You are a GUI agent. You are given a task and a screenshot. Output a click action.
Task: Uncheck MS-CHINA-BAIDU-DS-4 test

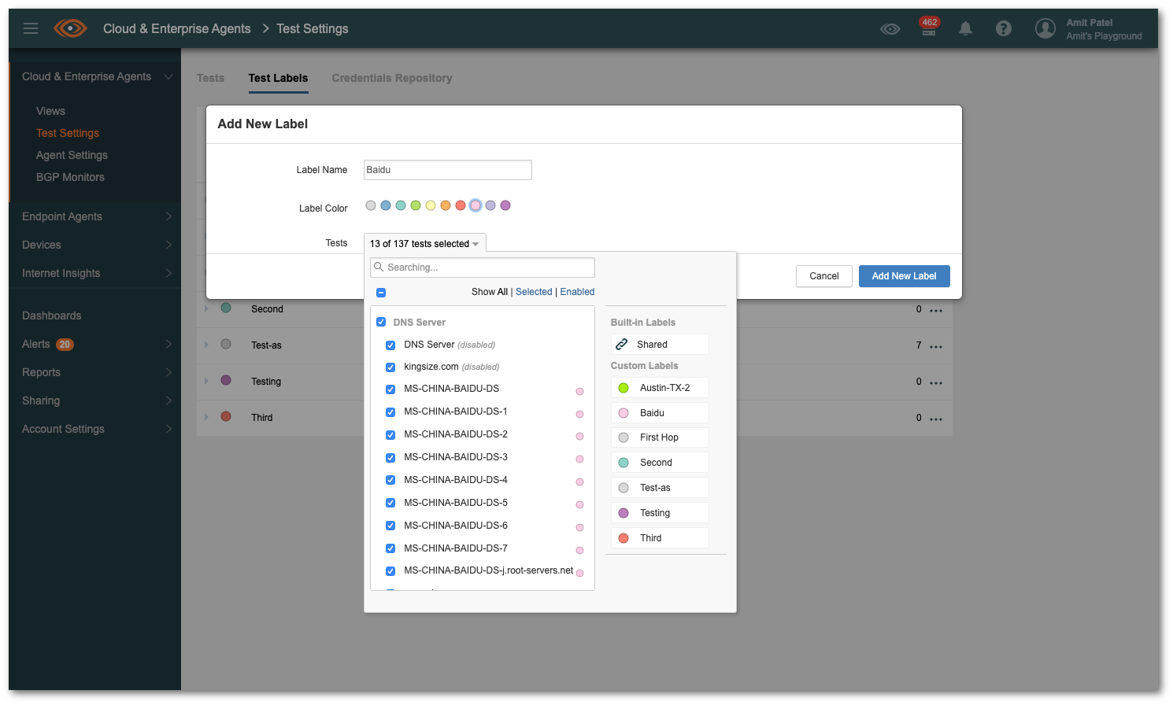point(390,480)
